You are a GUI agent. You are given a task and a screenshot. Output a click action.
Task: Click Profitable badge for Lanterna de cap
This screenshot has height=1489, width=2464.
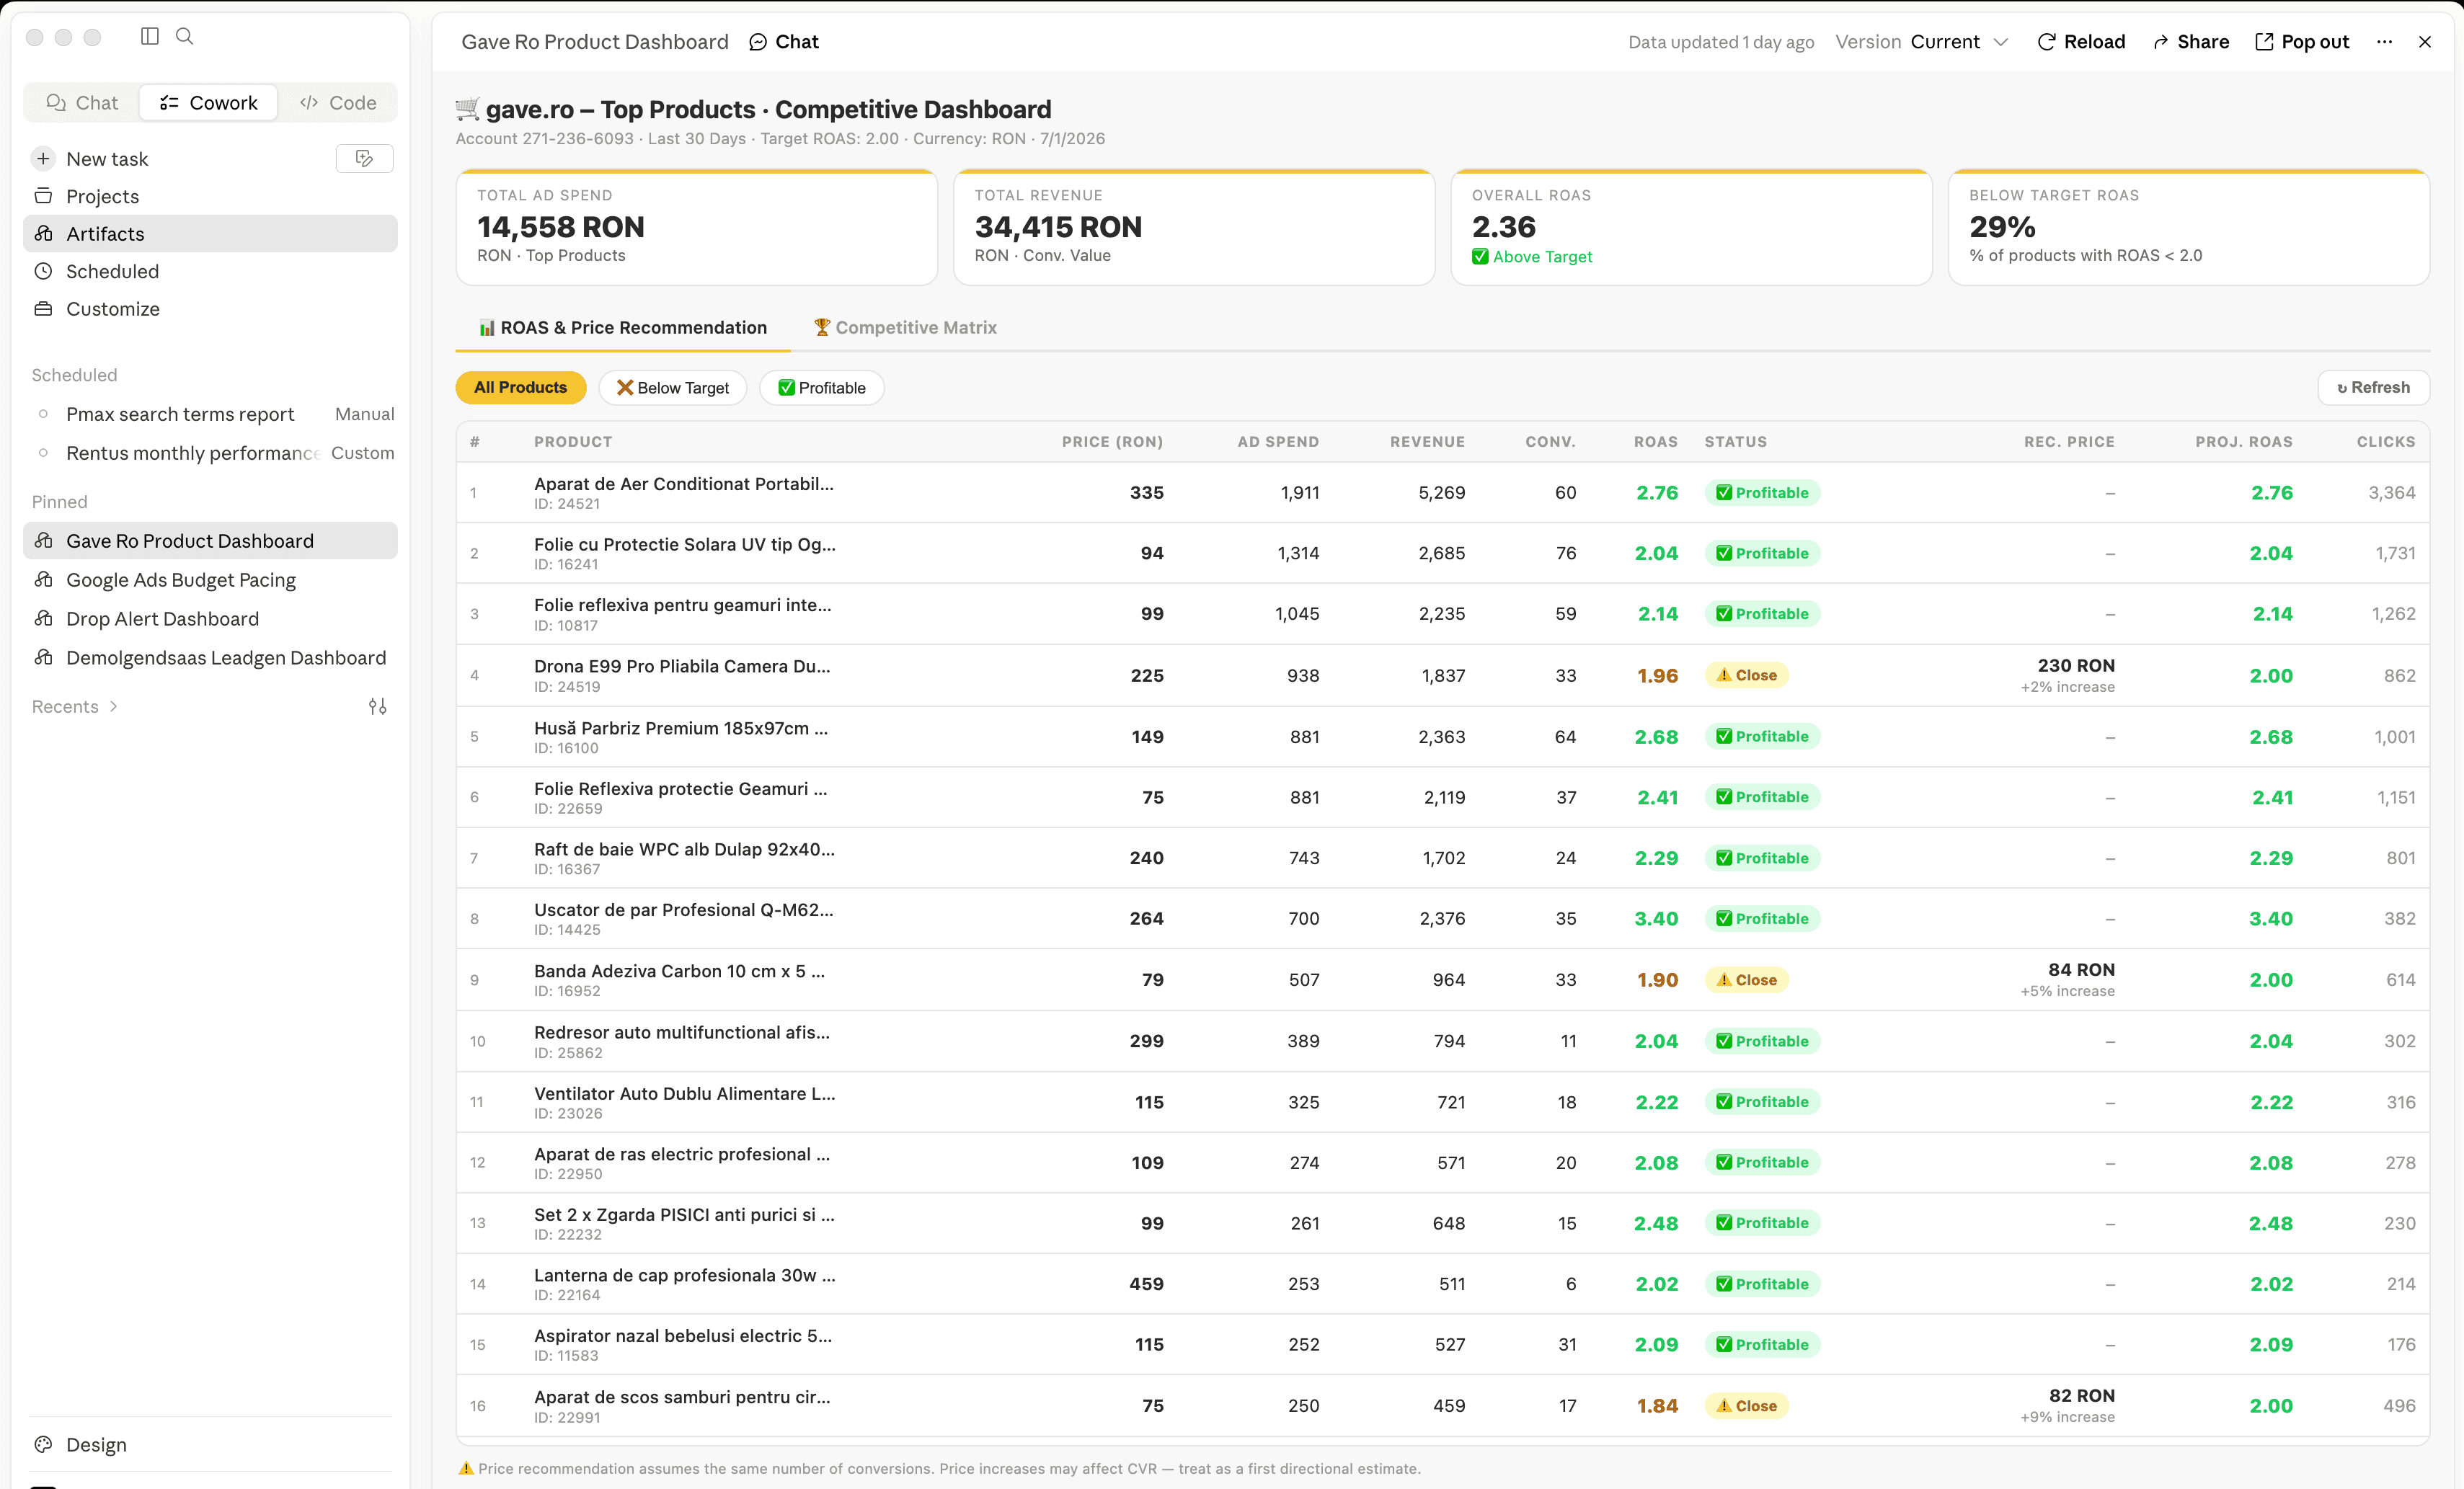(1762, 1284)
